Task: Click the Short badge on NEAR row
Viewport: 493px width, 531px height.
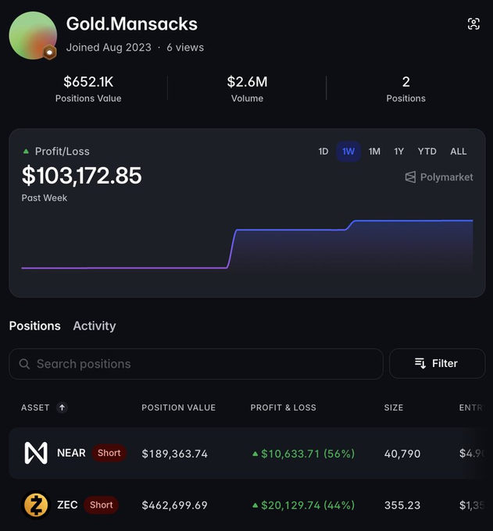Action: tap(109, 453)
